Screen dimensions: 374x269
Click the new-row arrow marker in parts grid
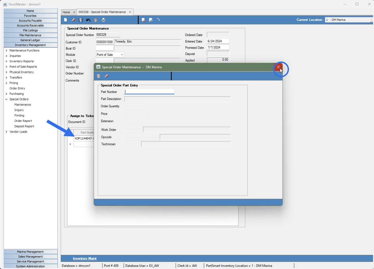coord(70,144)
